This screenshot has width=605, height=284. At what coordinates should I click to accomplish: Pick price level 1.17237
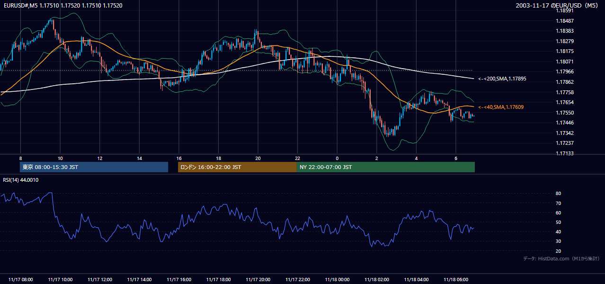(566, 143)
